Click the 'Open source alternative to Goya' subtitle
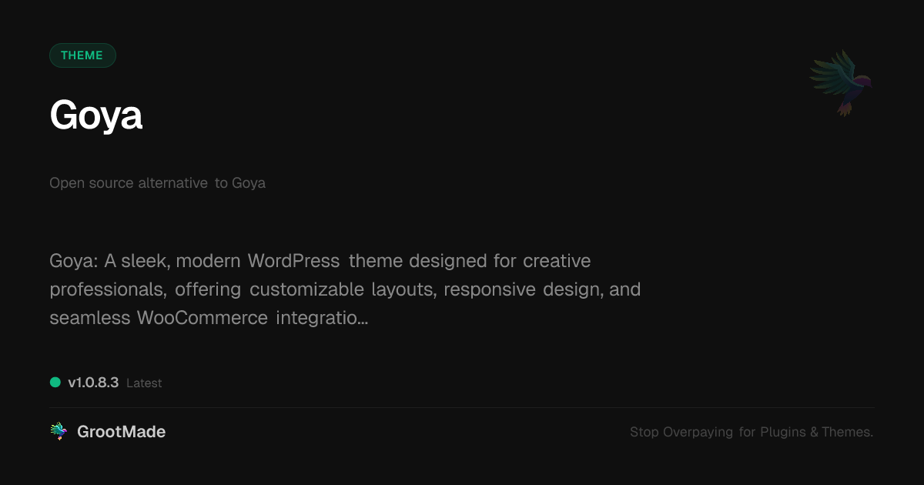The width and height of the screenshot is (924, 485). coord(157,183)
